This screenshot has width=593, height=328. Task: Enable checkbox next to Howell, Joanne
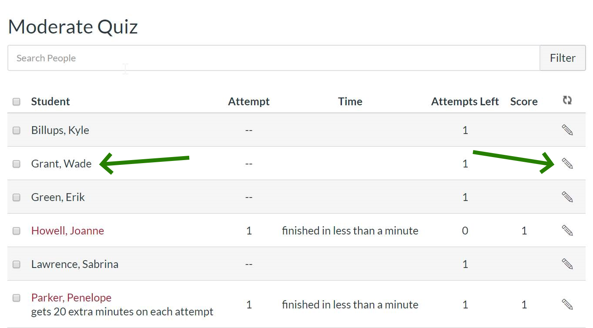17,231
